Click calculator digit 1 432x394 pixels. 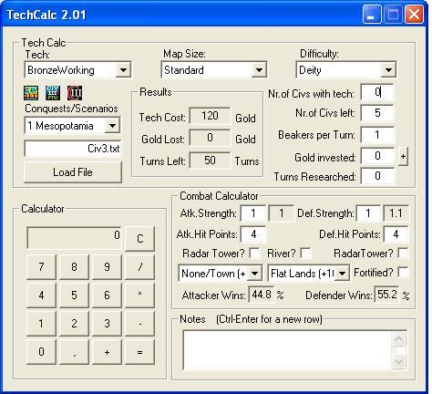[x=41, y=324]
